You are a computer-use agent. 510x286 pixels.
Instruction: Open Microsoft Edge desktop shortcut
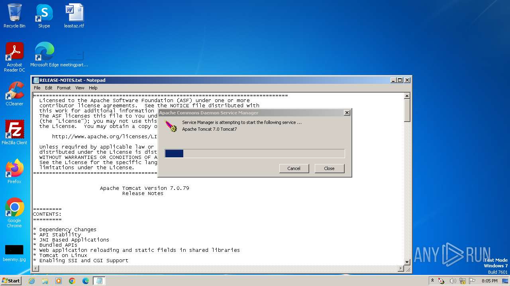[x=44, y=55]
